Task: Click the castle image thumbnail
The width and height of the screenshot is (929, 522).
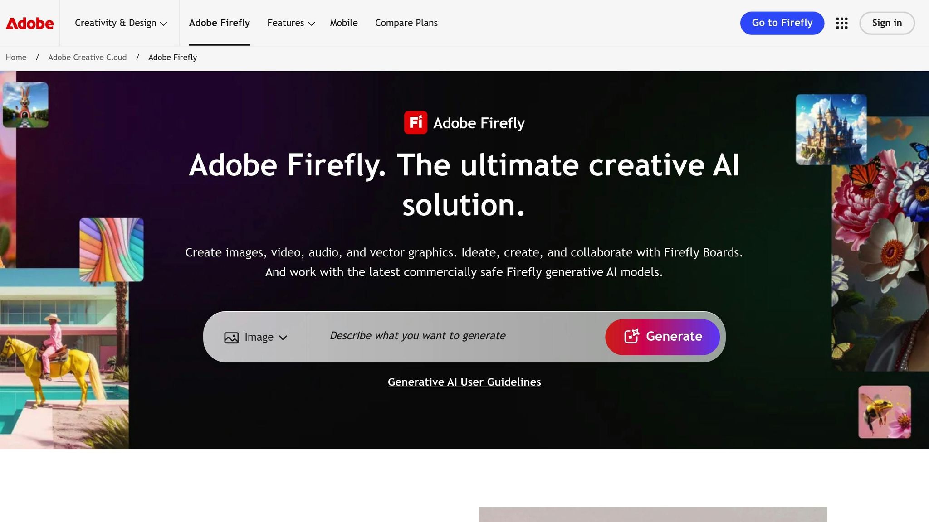Action: coord(831,129)
